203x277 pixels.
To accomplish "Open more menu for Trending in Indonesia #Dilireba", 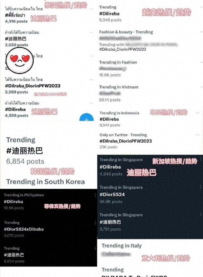I will (x=198, y=113).
